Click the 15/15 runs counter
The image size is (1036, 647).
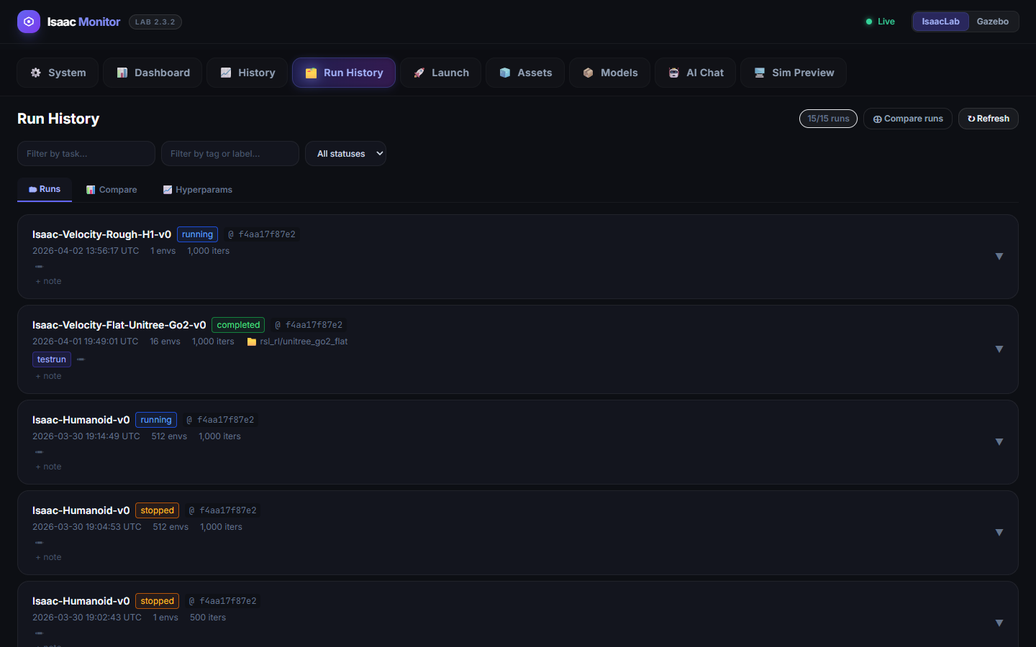[828, 119]
